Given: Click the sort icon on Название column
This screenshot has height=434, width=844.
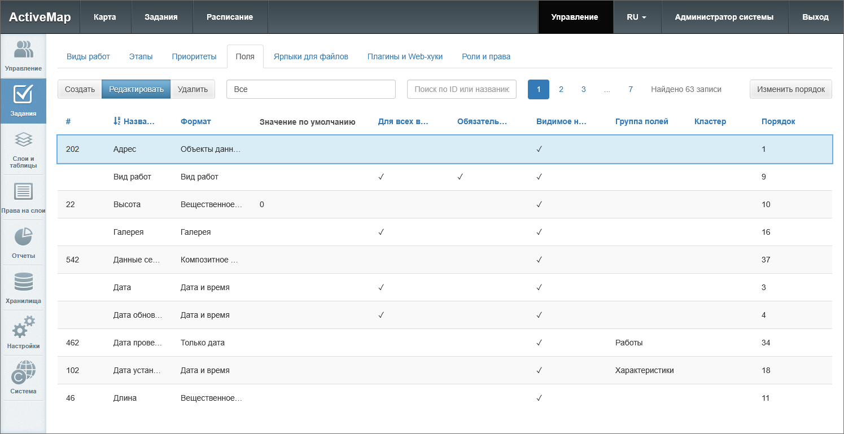Looking at the screenshot, I should (x=117, y=121).
